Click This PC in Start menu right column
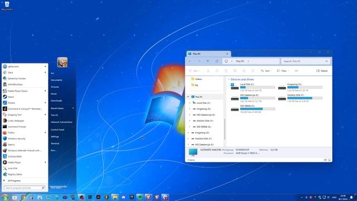This screenshot has height=201, width=357. (x=55, y=116)
